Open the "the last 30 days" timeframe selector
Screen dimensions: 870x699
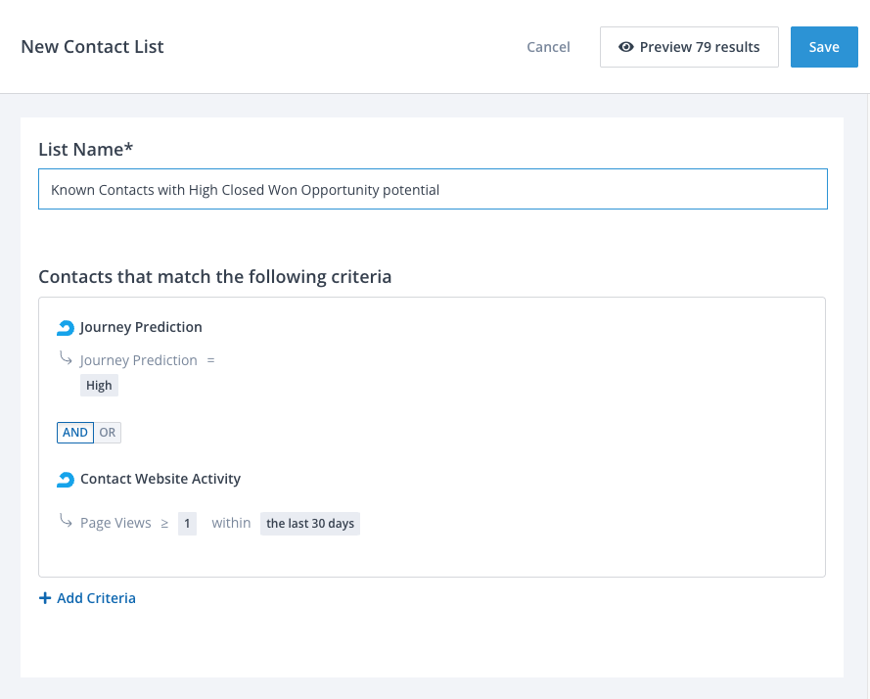tap(310, 524)
